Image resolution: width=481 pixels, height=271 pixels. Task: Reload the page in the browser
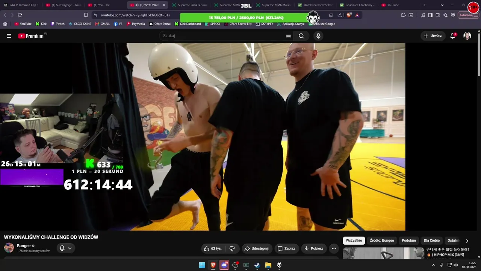tap(20, 15)
